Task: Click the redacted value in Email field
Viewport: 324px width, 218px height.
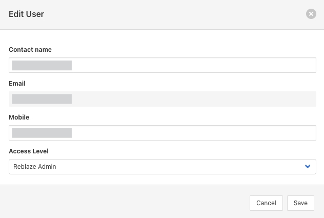Action: (42, 99)
